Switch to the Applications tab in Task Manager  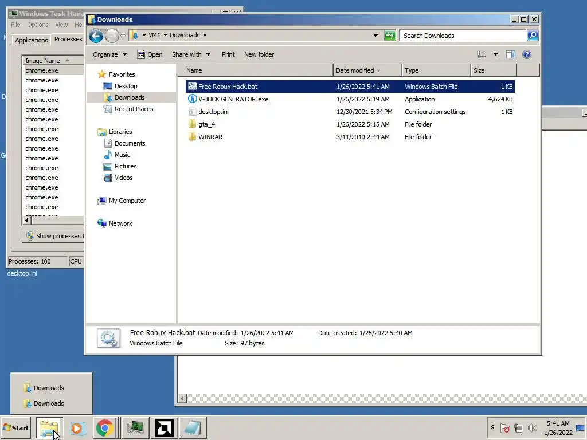[x=32, y=40]
